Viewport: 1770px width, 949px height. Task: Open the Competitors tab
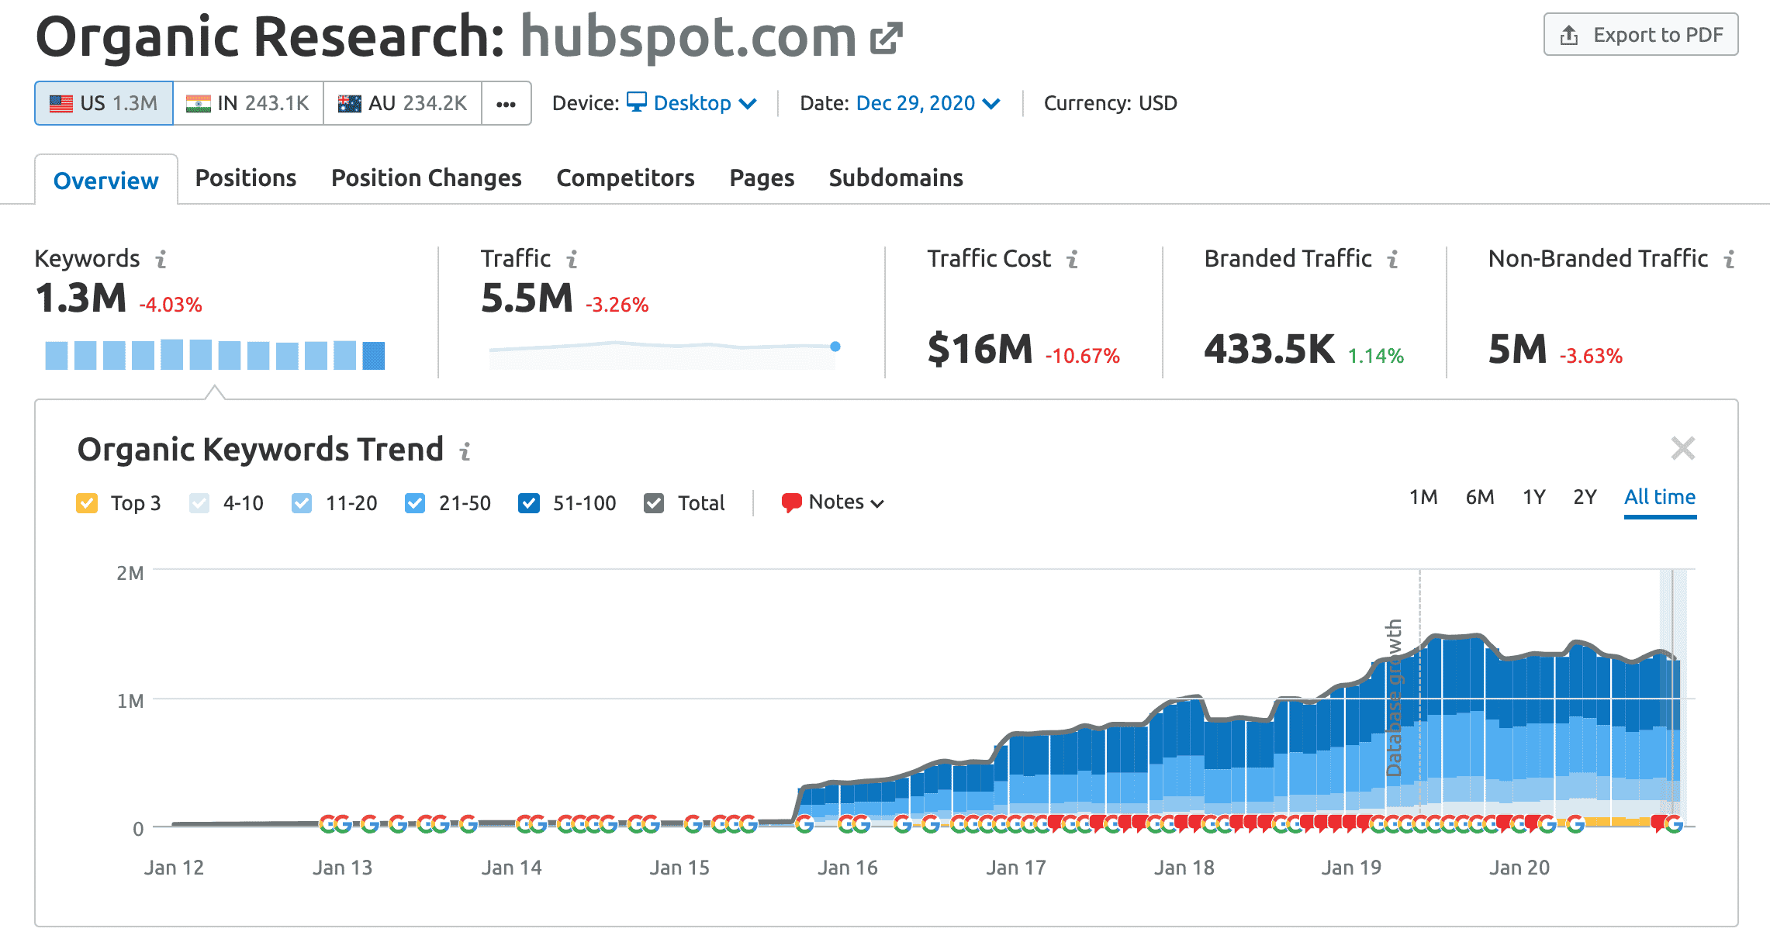[x=626, y=178]
